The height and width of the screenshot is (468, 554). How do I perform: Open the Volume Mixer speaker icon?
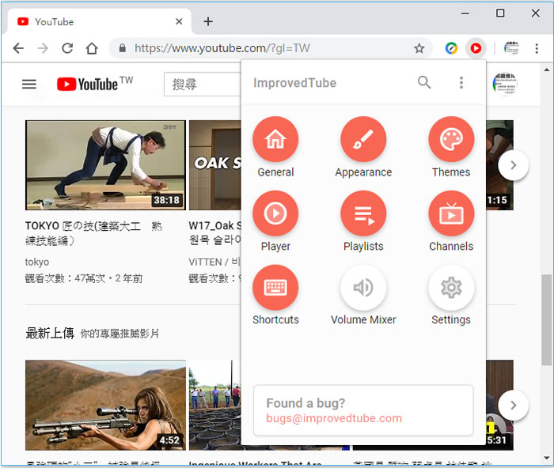tap(363, 288)
